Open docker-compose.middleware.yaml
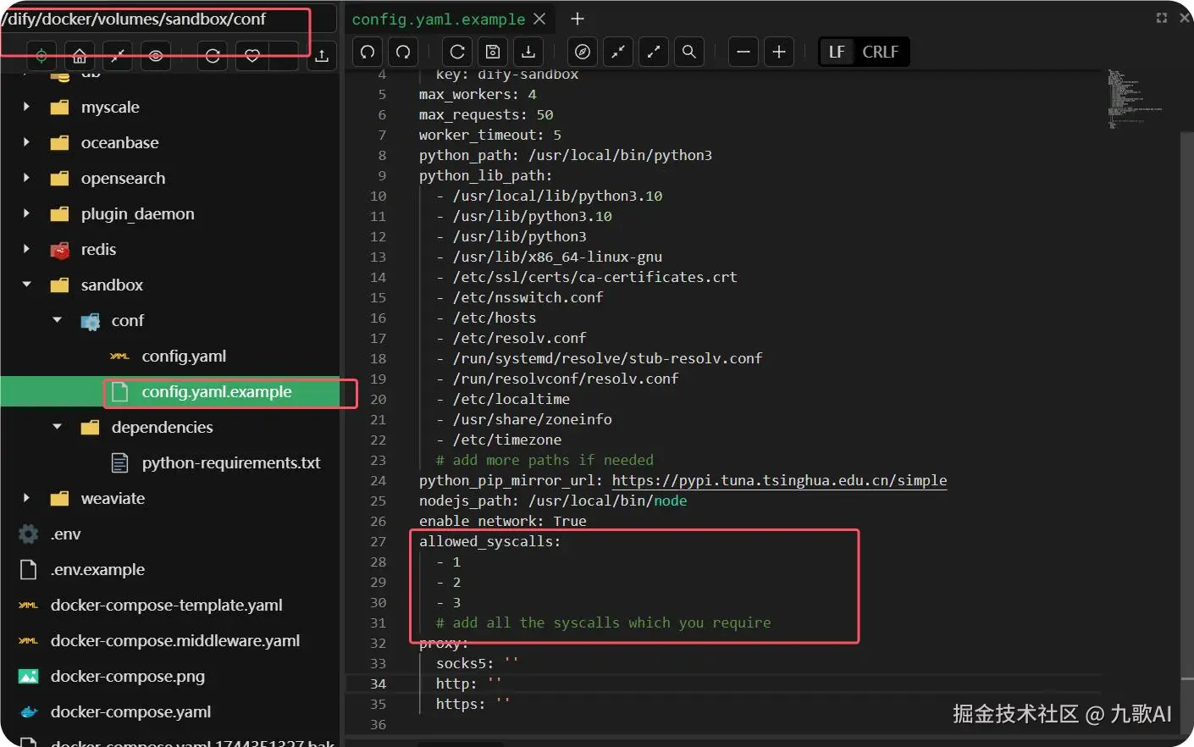 (175, 640)
